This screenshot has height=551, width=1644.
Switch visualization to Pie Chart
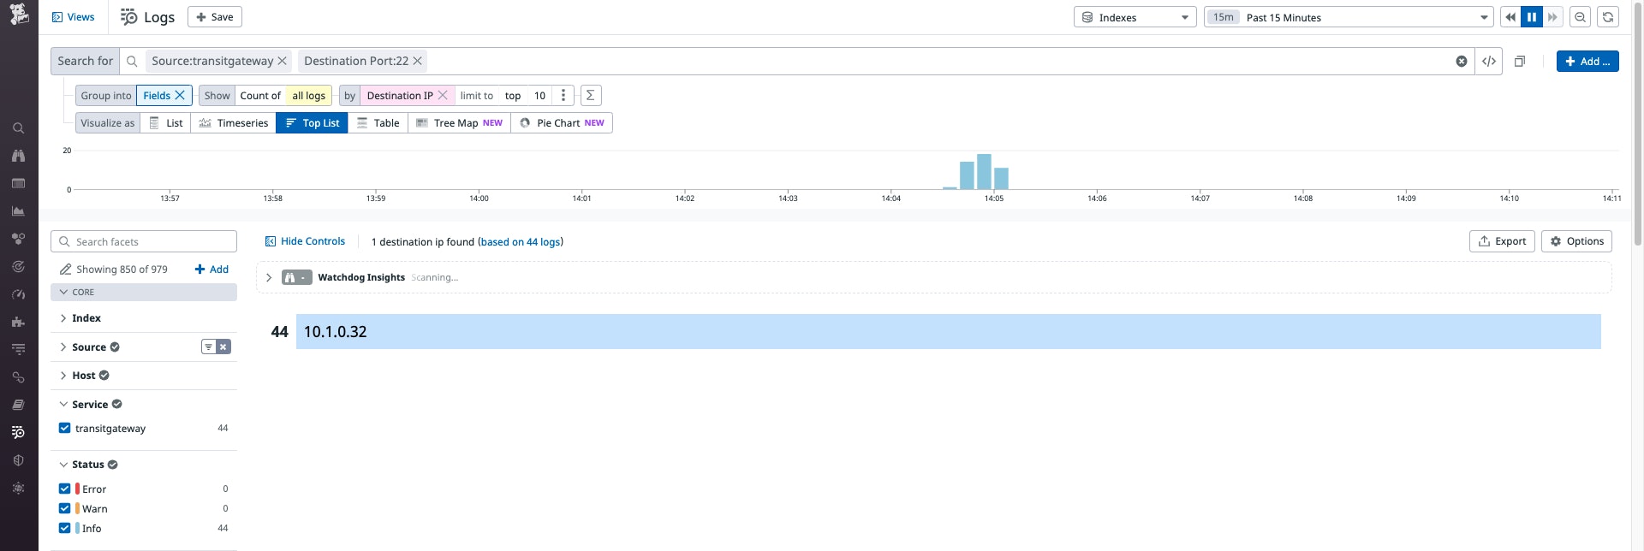[x=562, y=123]
